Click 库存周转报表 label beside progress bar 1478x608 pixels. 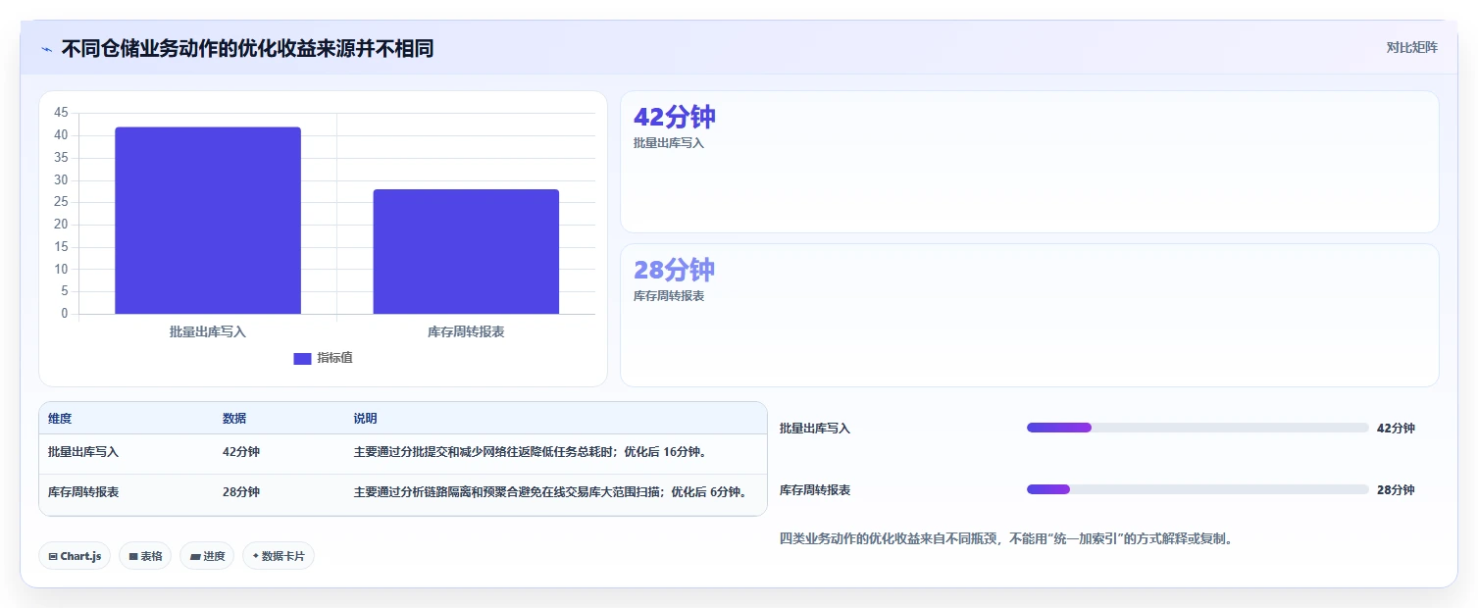815,490
